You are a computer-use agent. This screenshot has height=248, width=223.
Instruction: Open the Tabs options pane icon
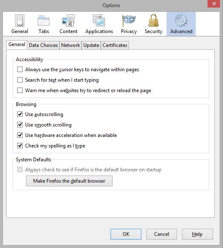44,24
